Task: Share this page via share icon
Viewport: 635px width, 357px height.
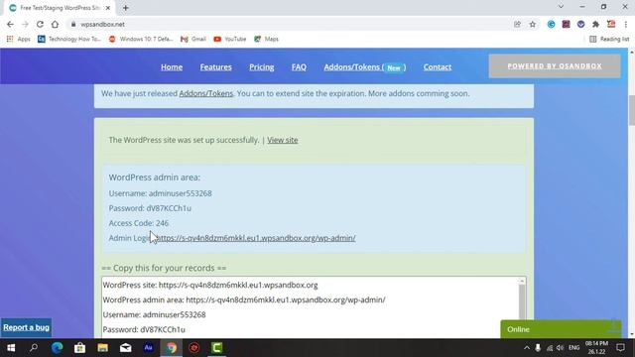Action: point(517,24)
